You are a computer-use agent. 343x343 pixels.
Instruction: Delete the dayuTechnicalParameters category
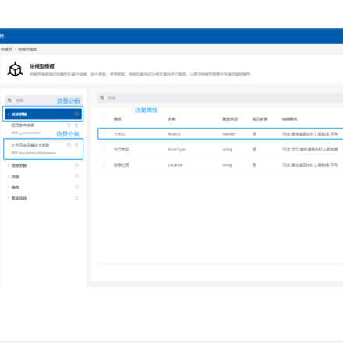click(x=76, y=145)
